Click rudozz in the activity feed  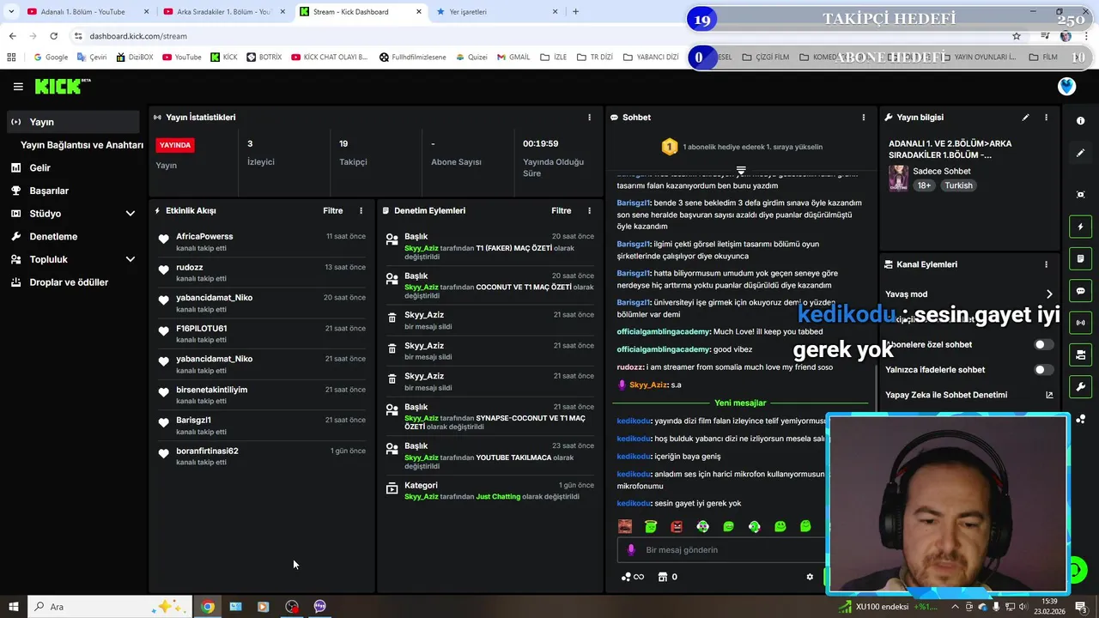point(190,267)
